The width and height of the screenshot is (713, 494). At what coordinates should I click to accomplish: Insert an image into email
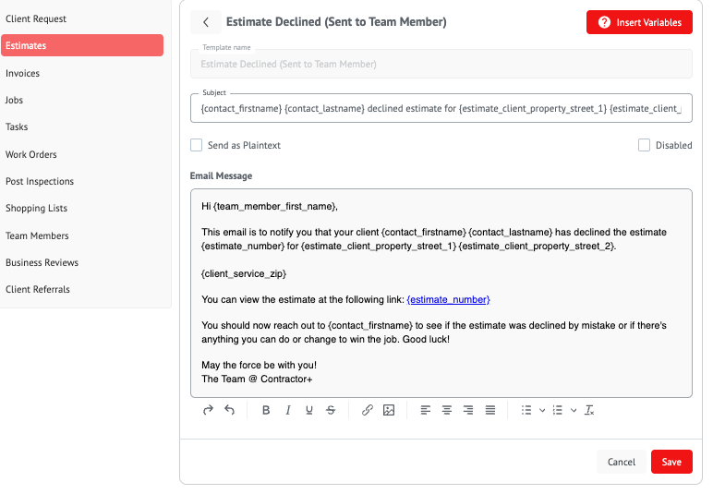tap(389, 410)
